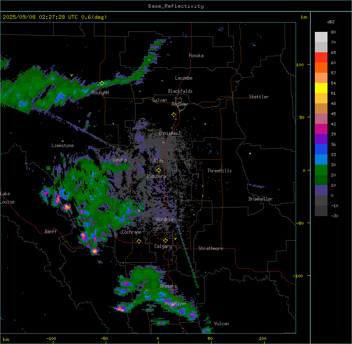This screenshot has width=352, height=344.
Task: Click the yellow V marker northwest of RockyMH
Action: click(71, 75)
